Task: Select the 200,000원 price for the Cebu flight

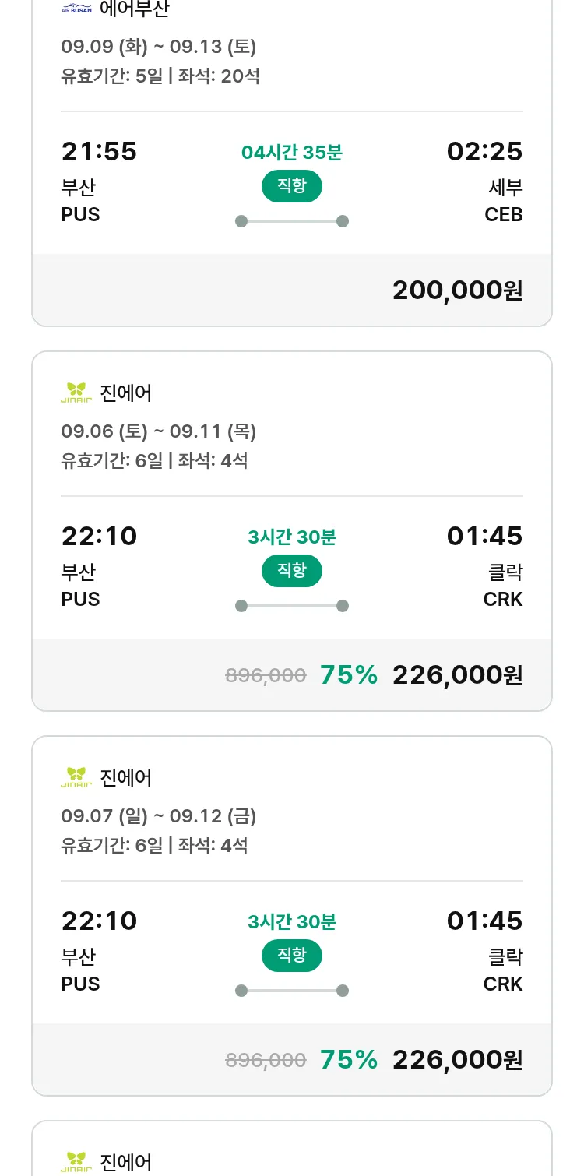Action: click(x=457, y=290)
